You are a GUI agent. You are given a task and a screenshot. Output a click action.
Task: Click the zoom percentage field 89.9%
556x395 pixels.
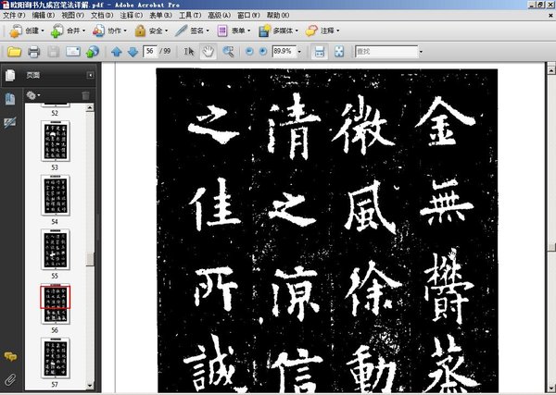pos(284,51)
